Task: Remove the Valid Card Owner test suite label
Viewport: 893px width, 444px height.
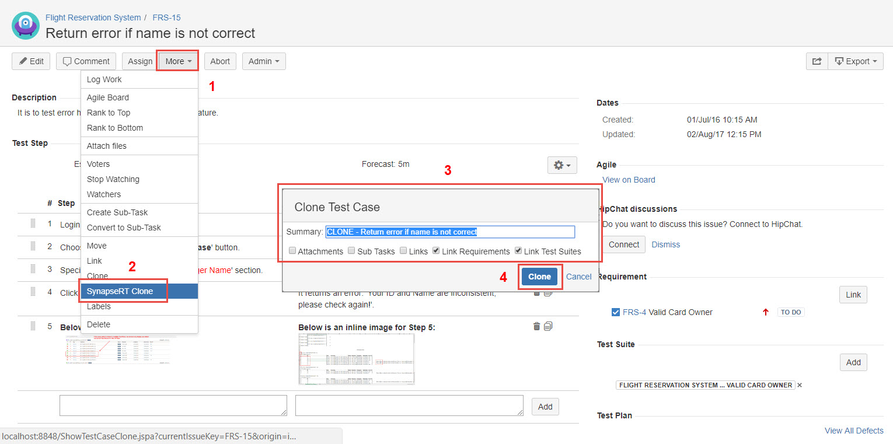Action: coord(800,385)
